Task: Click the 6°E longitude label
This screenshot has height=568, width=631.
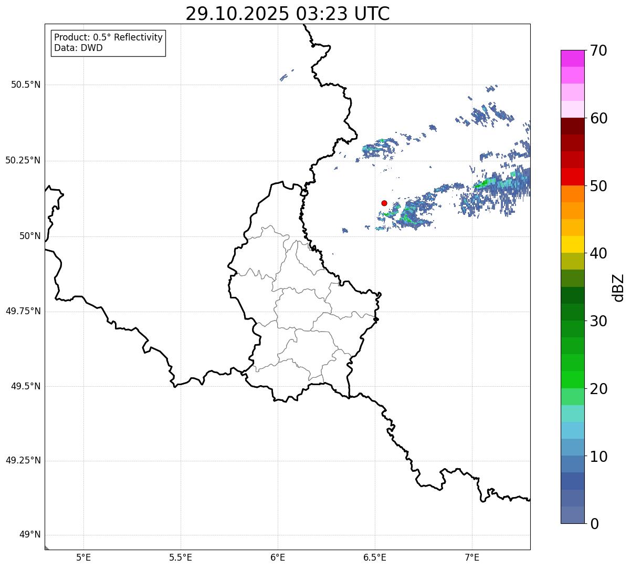Action: click(x=278, y=557)
